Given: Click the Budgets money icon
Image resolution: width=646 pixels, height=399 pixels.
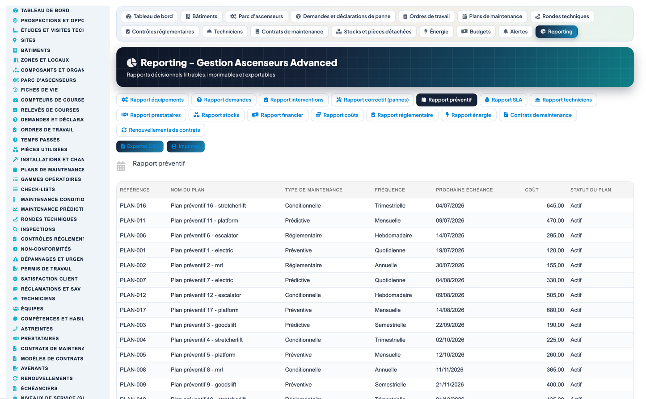Looking at the screenshot, I should pyautogui.click(x=464, y=31).
